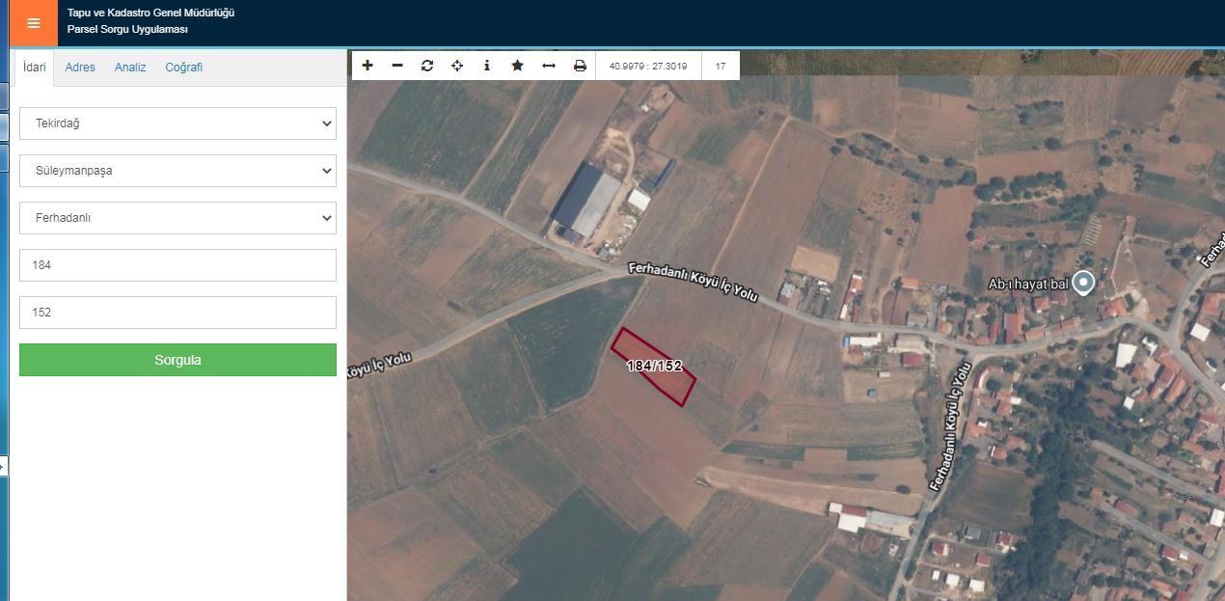Switch to the Coğrafi tab
This screenshot has width=1225, height=601.
184,68
